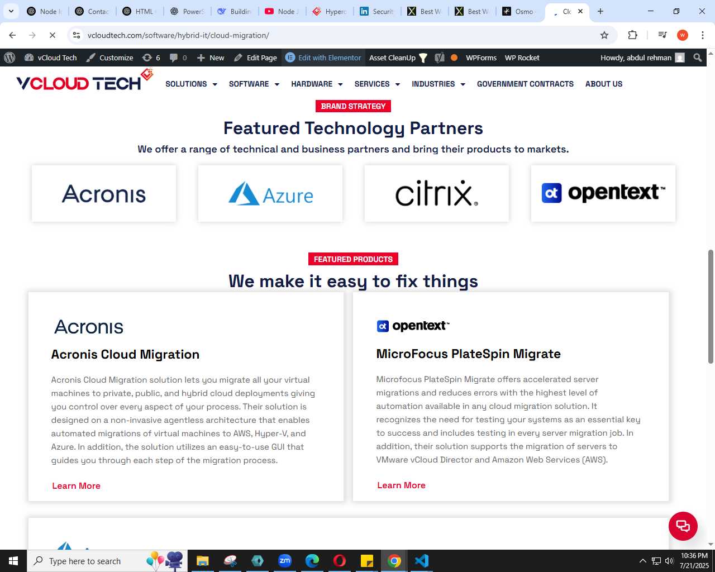Click Edit Page in admin bar
The image size is (715, 572).
click(255, 58)
